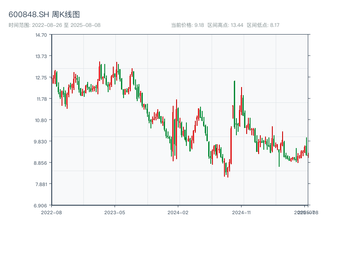The width and height of the screenshot is (342, 256).
Task: Click the period low label 区间低点: 8.17
Action: 263,25
